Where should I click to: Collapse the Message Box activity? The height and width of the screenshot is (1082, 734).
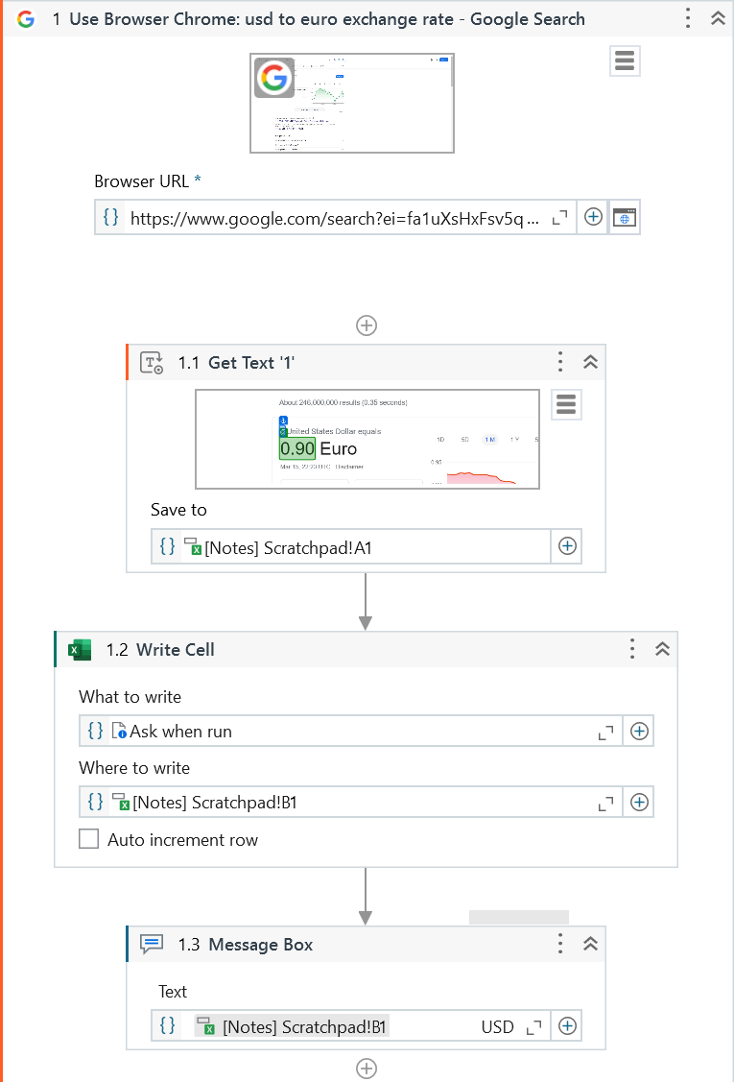coord(590,944)
